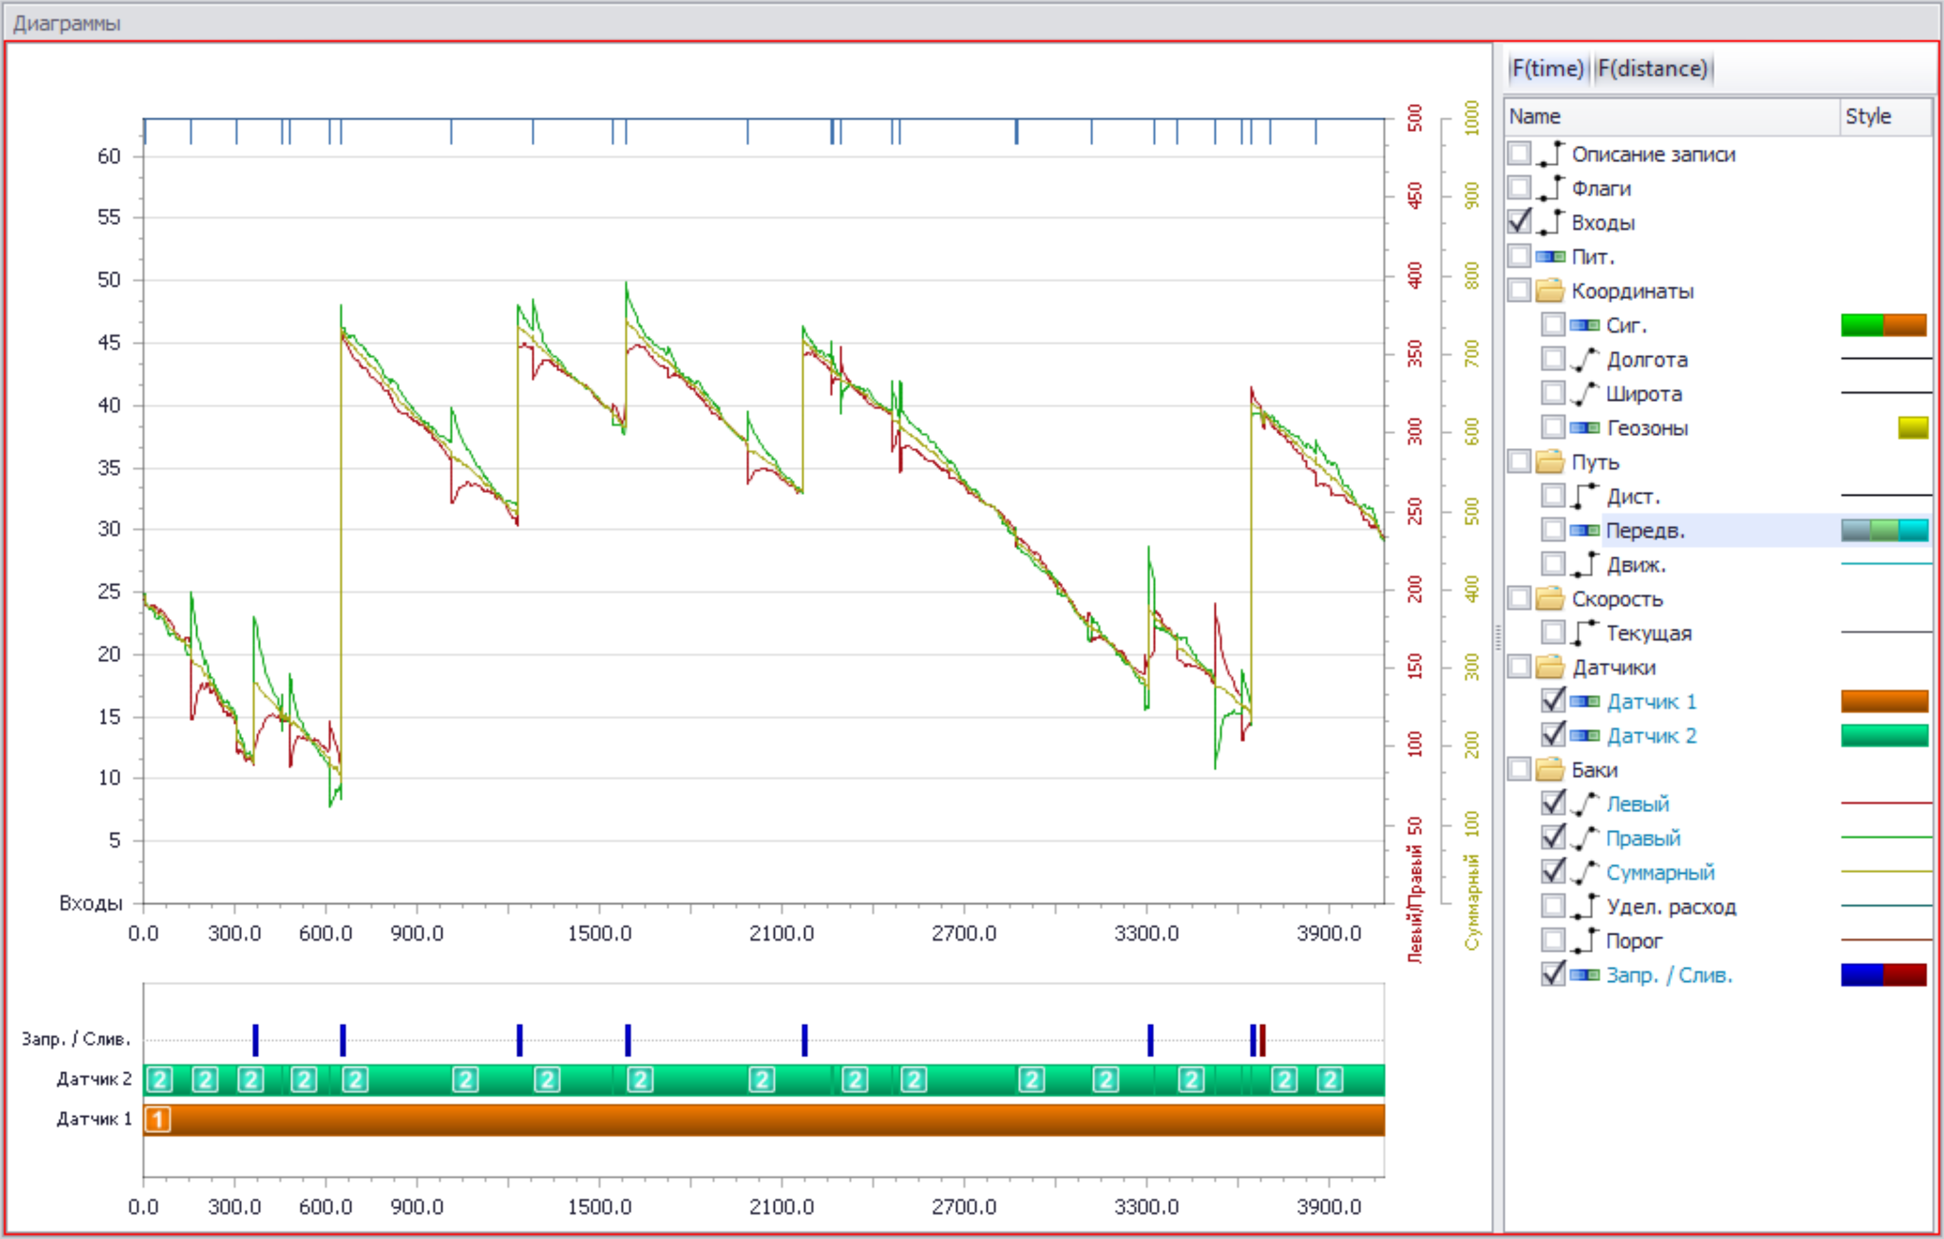Click the bar icon beside Запр. / Слив.
The image size is (1944, 1239).
1584,975
